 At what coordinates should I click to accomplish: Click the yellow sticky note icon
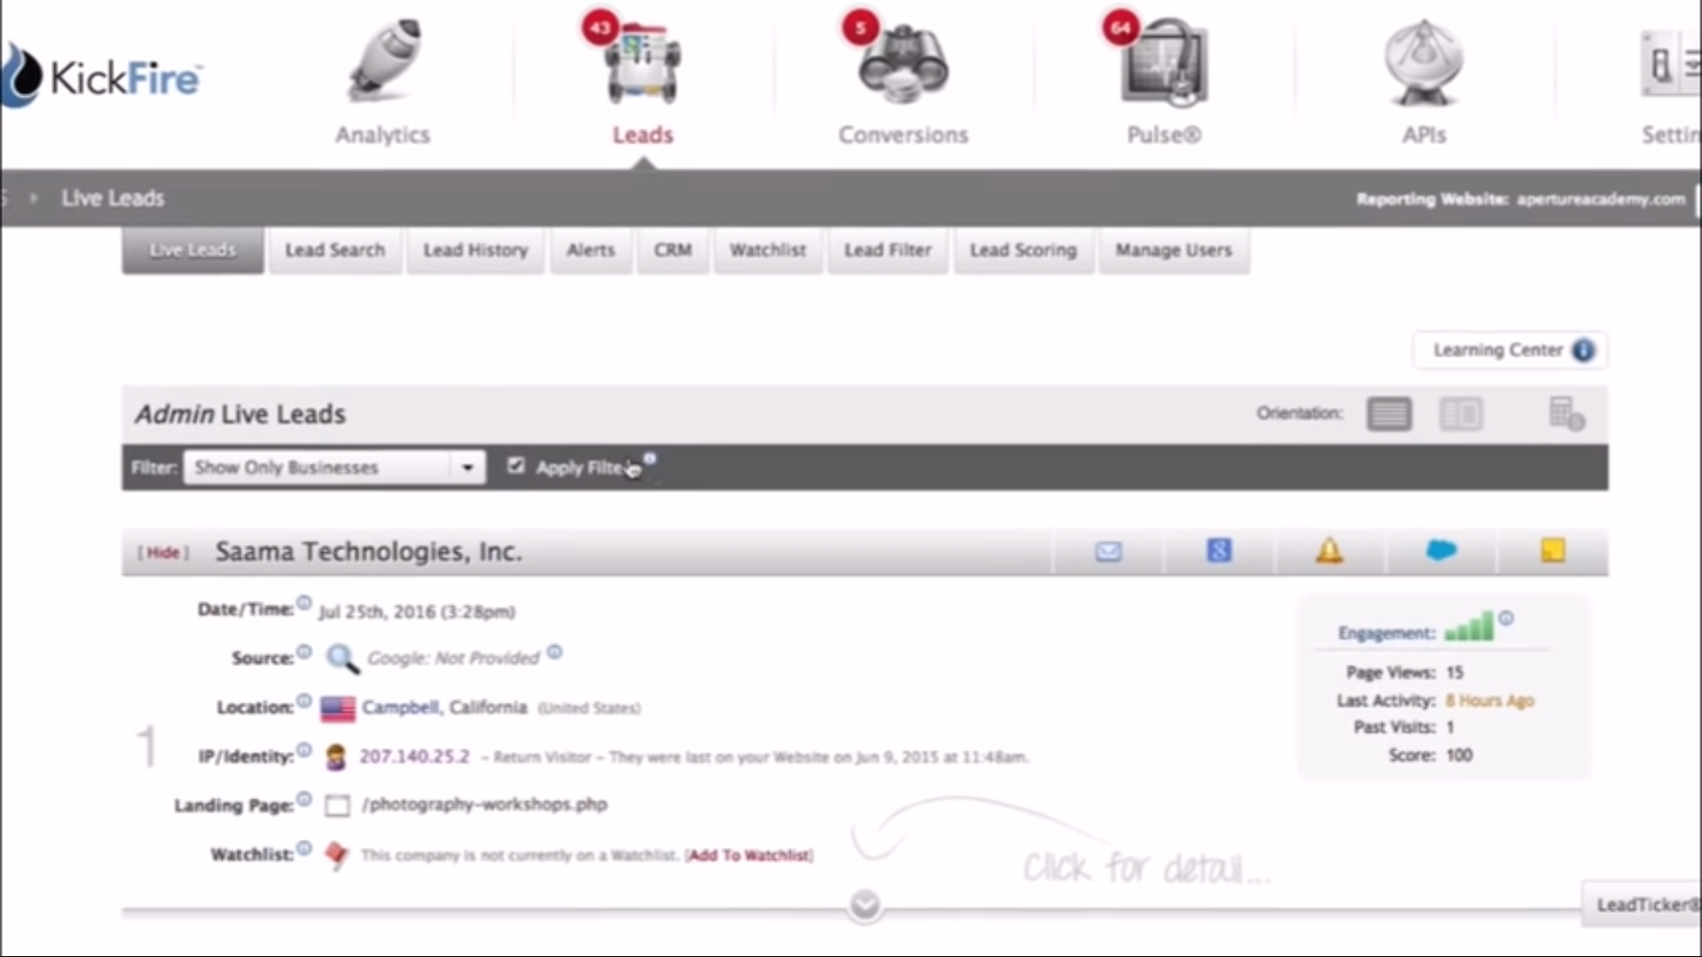point(1552,551)
